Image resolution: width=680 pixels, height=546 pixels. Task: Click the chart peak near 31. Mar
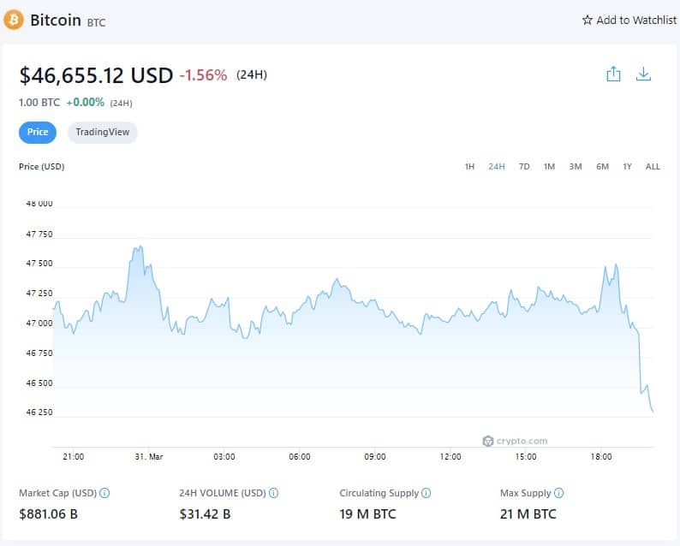pyautogui.click(x=140, y=247)
